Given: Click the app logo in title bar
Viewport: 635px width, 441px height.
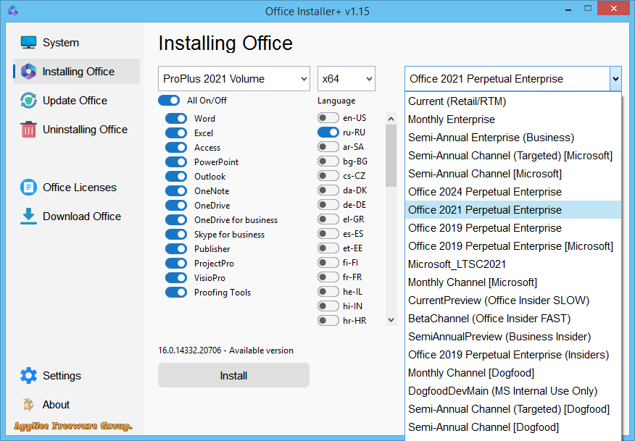Looking at the screenshot, I should tap(13, 11).
